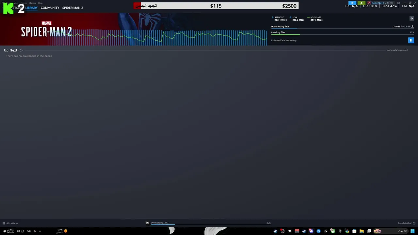Viewport: 418px width, 235px height.
Task: Click the Downloading data progress bar
Action: (x=343, y=29)
